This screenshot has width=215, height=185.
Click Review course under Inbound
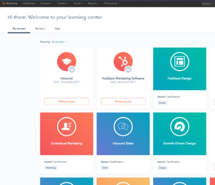pos(67,102)
